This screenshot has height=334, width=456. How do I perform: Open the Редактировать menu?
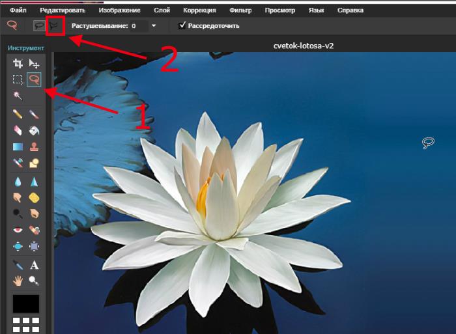(63, 10)
